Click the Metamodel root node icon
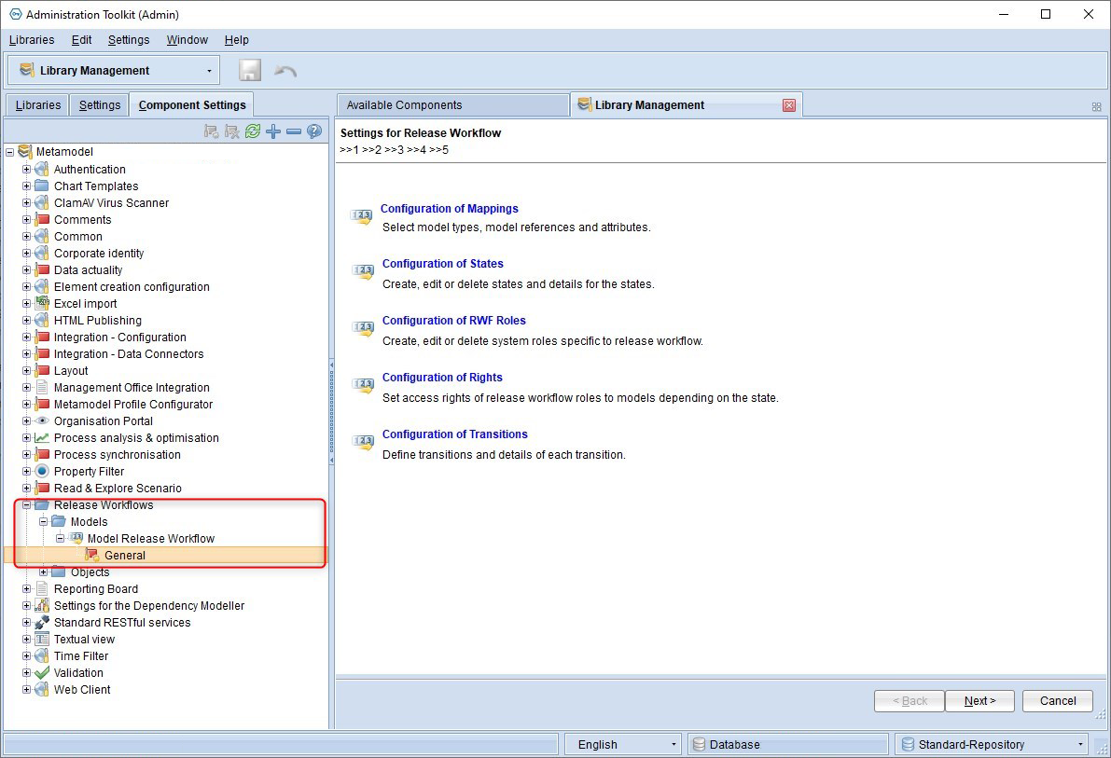 coord(25,151)
